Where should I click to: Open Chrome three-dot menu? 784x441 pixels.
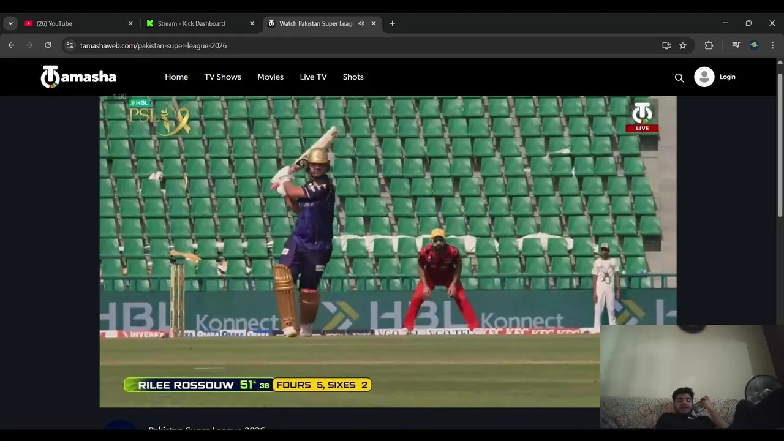[x=772, y=45]
